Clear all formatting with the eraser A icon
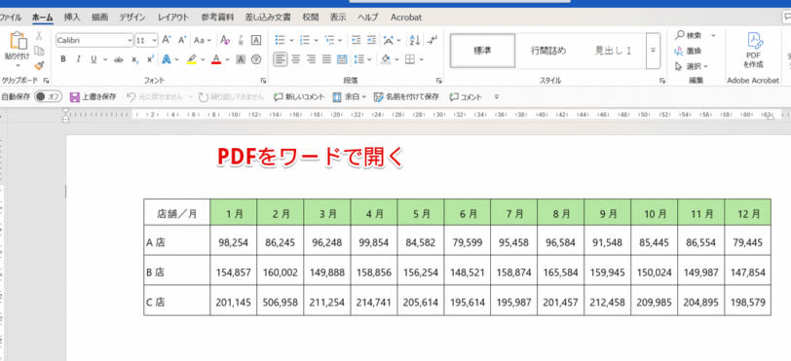 (x=225, y=40)
